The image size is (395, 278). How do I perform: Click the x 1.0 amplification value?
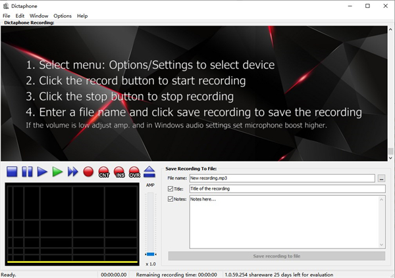tap(151, 264)
